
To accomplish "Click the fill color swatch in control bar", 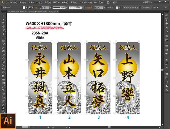I will (24, 8).
